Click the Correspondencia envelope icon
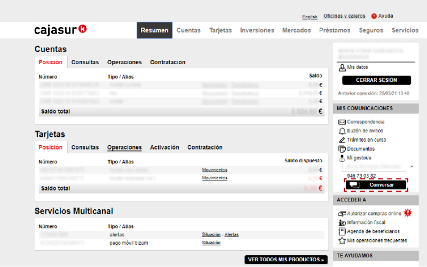The height and width of the screenshot is (267, 427). click(x=342, y=122)
